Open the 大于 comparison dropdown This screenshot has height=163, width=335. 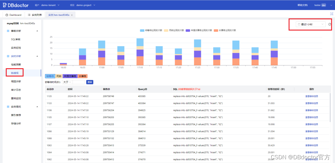tap(67, 82)
